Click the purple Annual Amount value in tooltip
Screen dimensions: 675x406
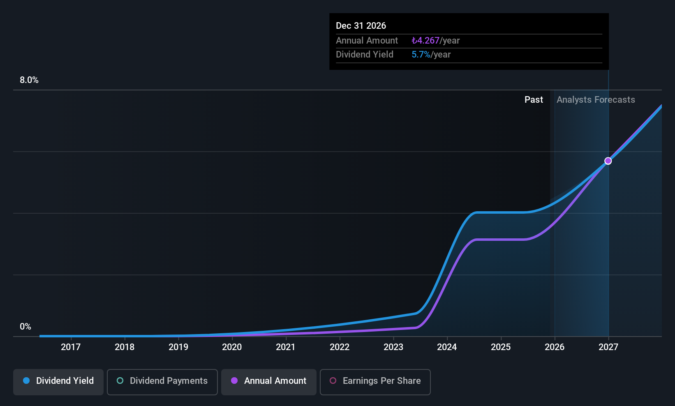pos(425,40)
